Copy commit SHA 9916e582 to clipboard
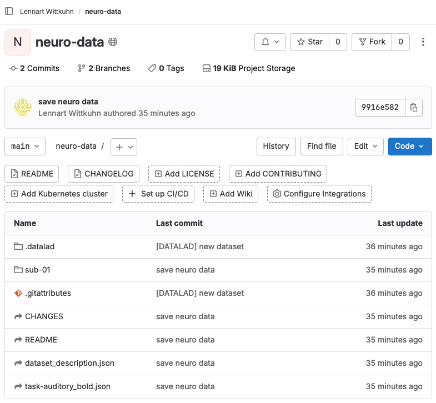Screen dimensions: 436x403 click(x=414, y=108)
